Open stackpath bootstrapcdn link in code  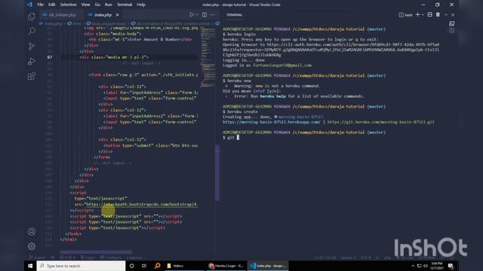coord(142,204)
